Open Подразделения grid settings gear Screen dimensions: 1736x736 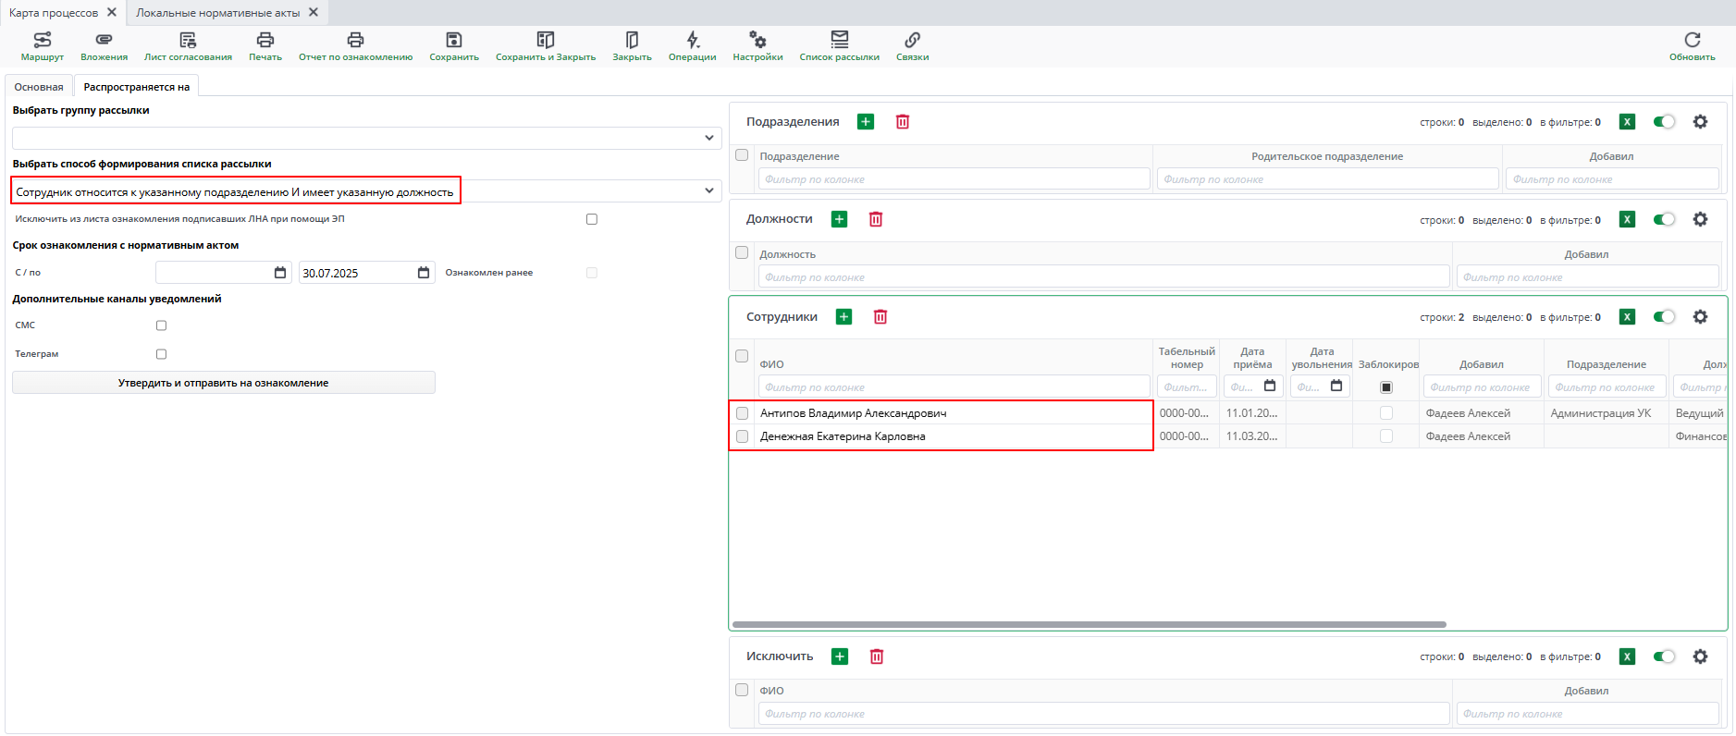pyautogui.click(x=1700, y=122)
